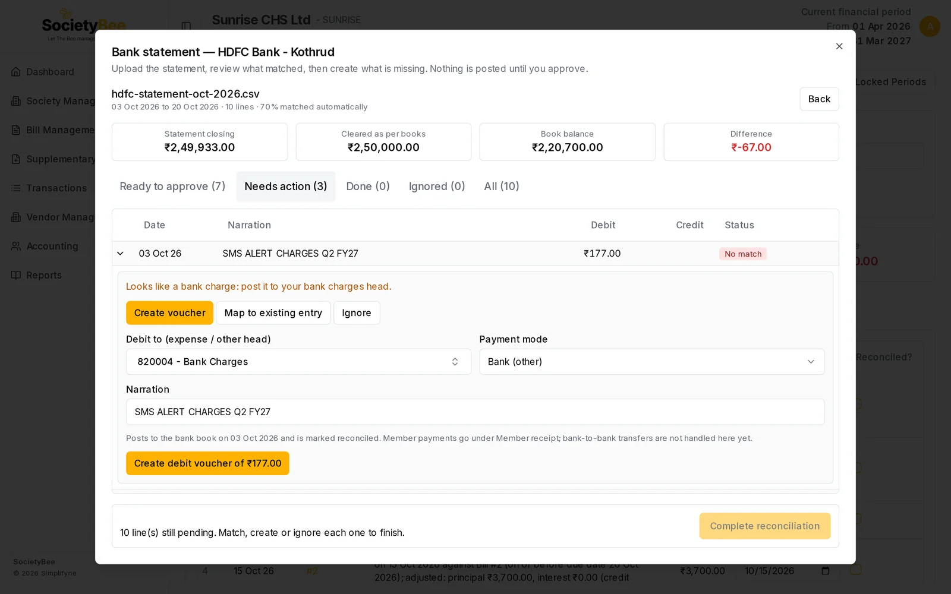Click the Narration column header
The height and width of the screenshot is (594, 951).
tap(249, 225)
